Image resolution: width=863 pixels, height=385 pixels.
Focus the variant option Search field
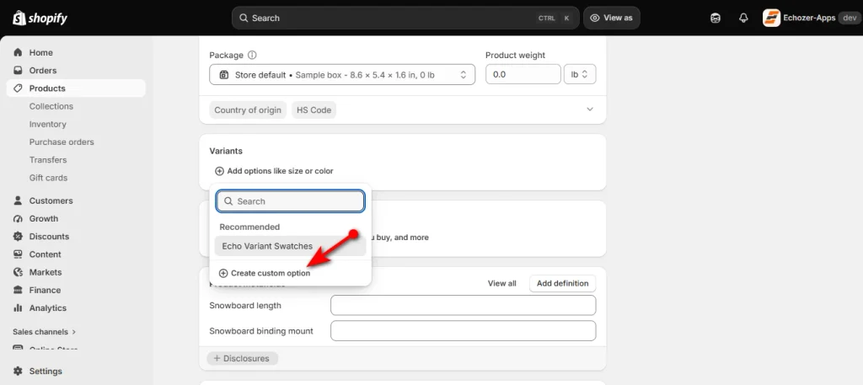tap(290, 201)
